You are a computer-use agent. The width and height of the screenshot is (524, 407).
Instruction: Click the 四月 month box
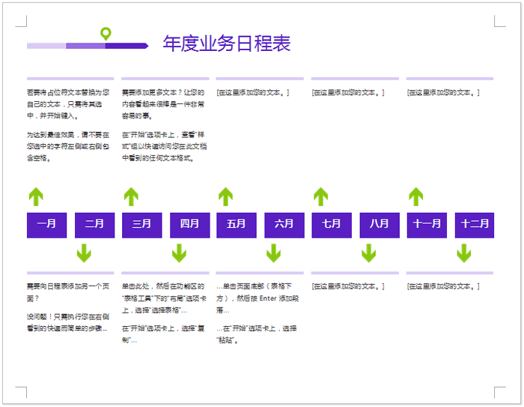190,226
